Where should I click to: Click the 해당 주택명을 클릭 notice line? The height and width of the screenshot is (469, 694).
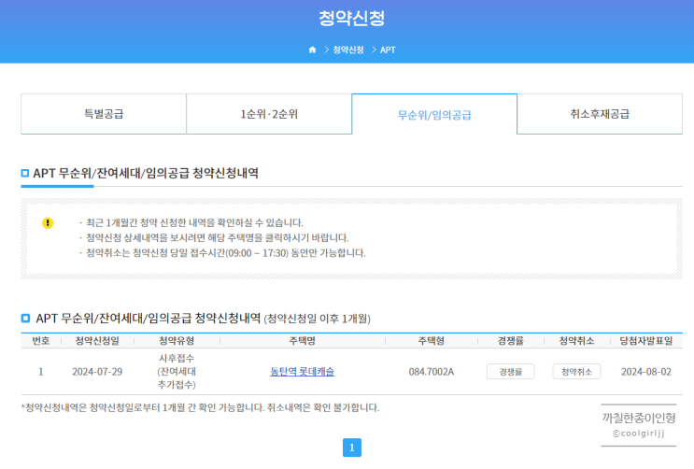click(218, 238)
